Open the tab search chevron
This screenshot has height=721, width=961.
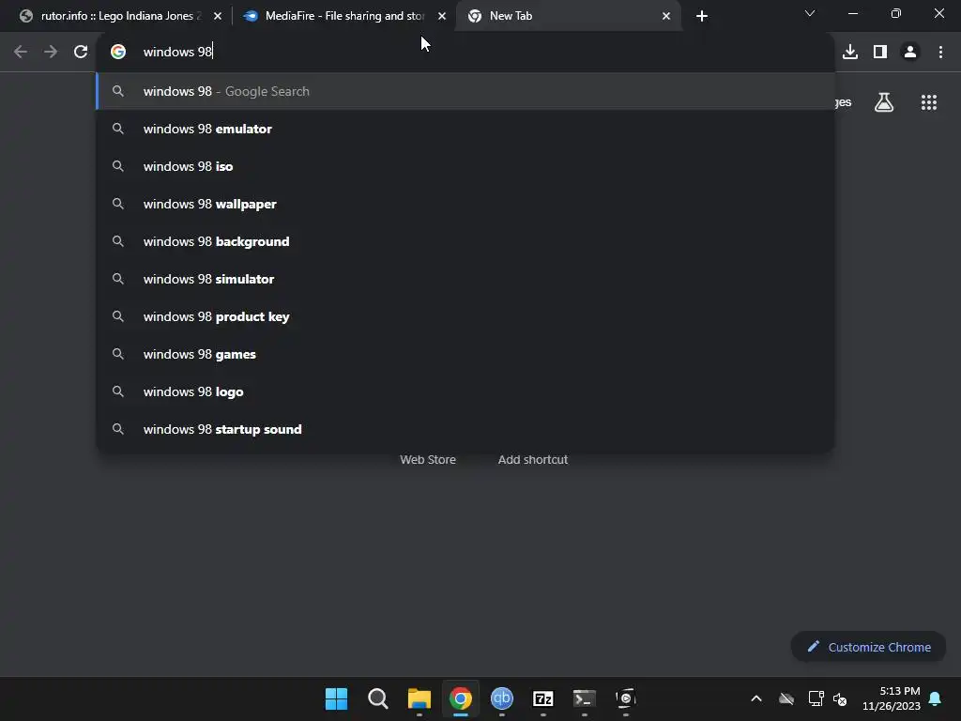[x=810, y=13]
